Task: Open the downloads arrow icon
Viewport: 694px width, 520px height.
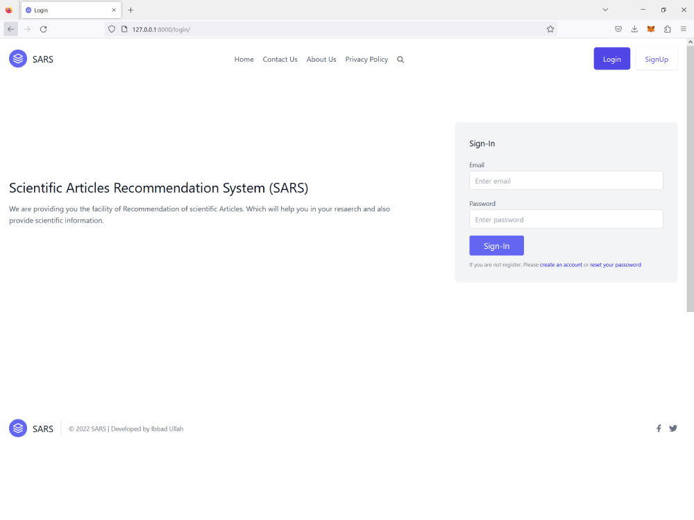Action: pos(634,29)
